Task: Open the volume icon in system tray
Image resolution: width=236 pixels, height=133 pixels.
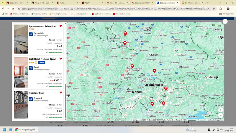Action: coord(221,130)
